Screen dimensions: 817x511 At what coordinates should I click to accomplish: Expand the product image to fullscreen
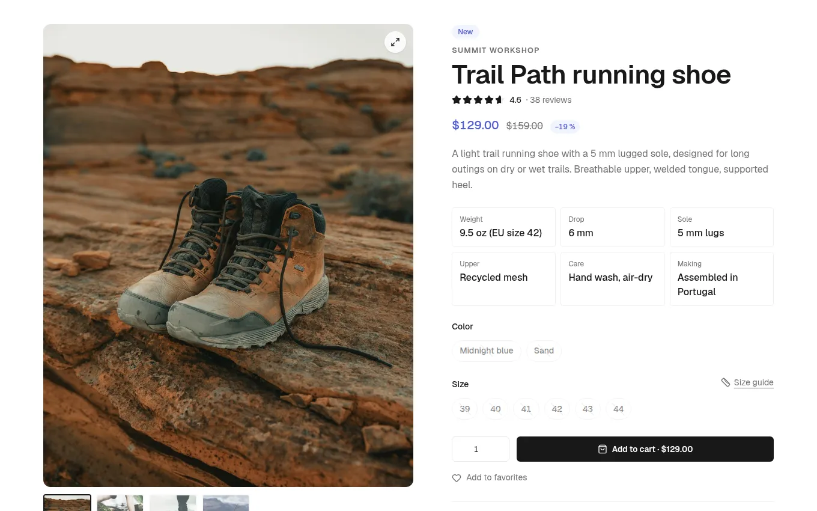pos(395,42)
